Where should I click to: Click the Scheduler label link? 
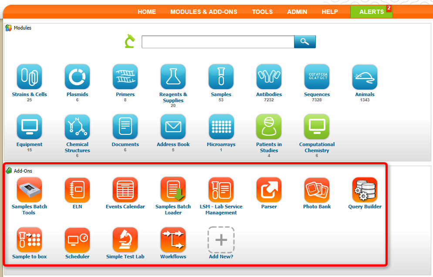tap(78, 256)
